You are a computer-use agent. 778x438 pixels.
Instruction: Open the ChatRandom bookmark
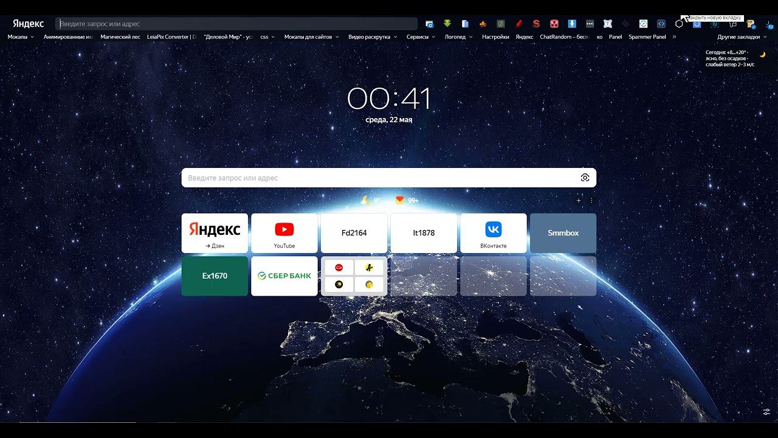click(x=565, y=36)
